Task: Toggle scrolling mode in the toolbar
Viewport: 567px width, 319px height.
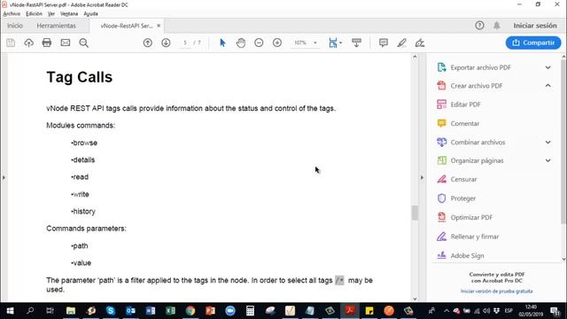Action: coord(356,43)
